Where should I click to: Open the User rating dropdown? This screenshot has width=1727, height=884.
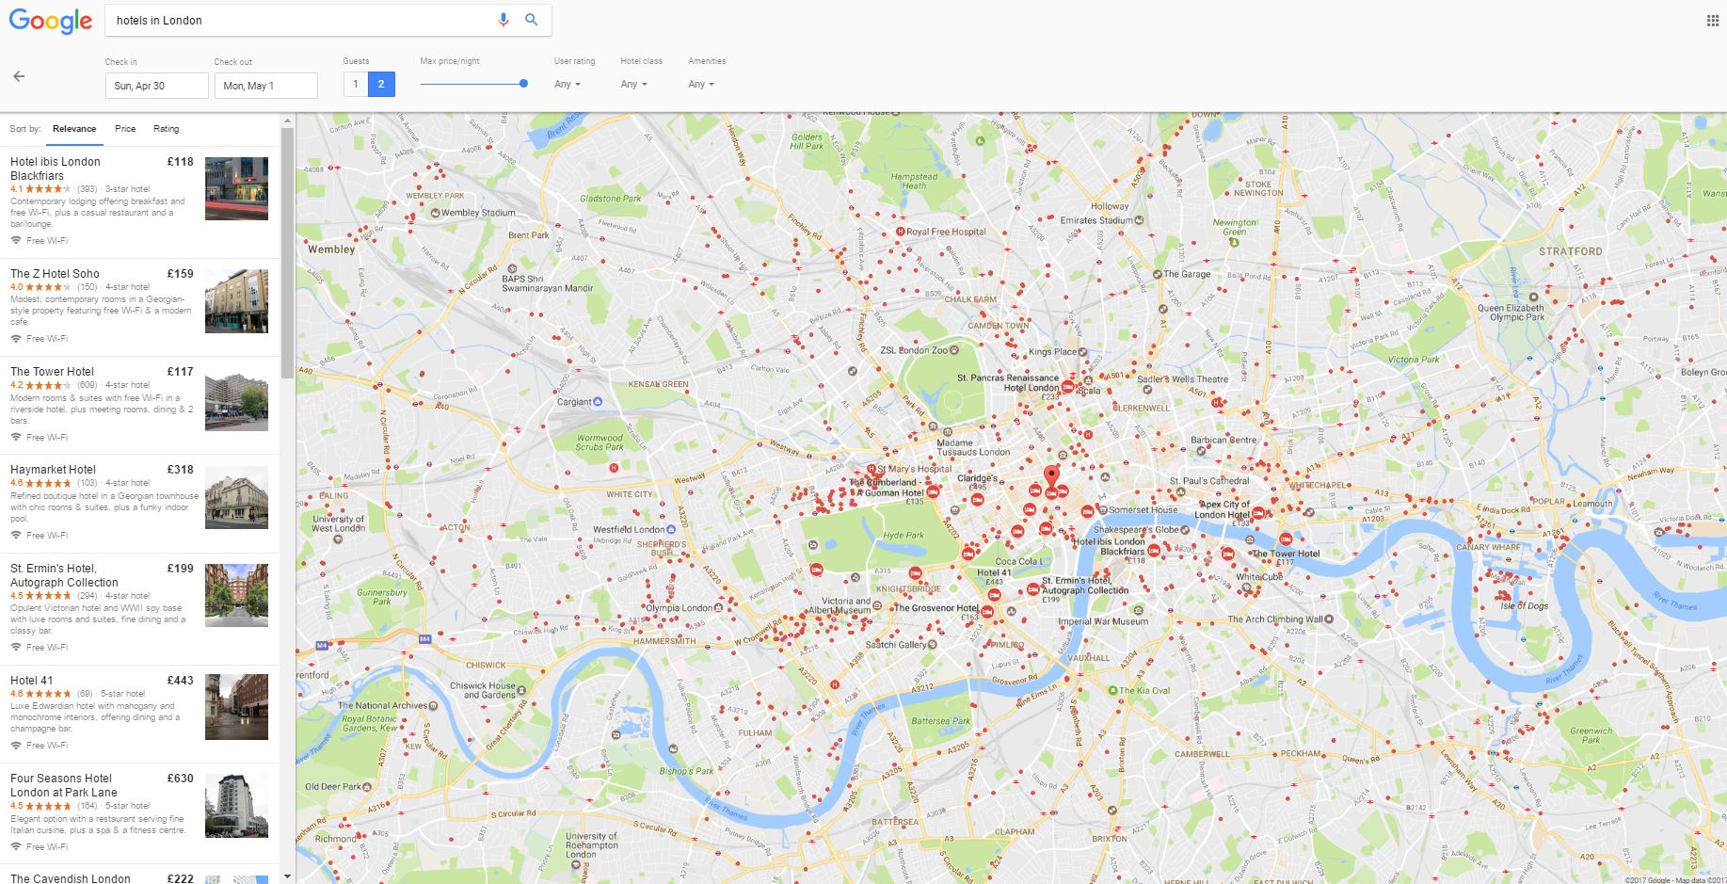[567, 84]
